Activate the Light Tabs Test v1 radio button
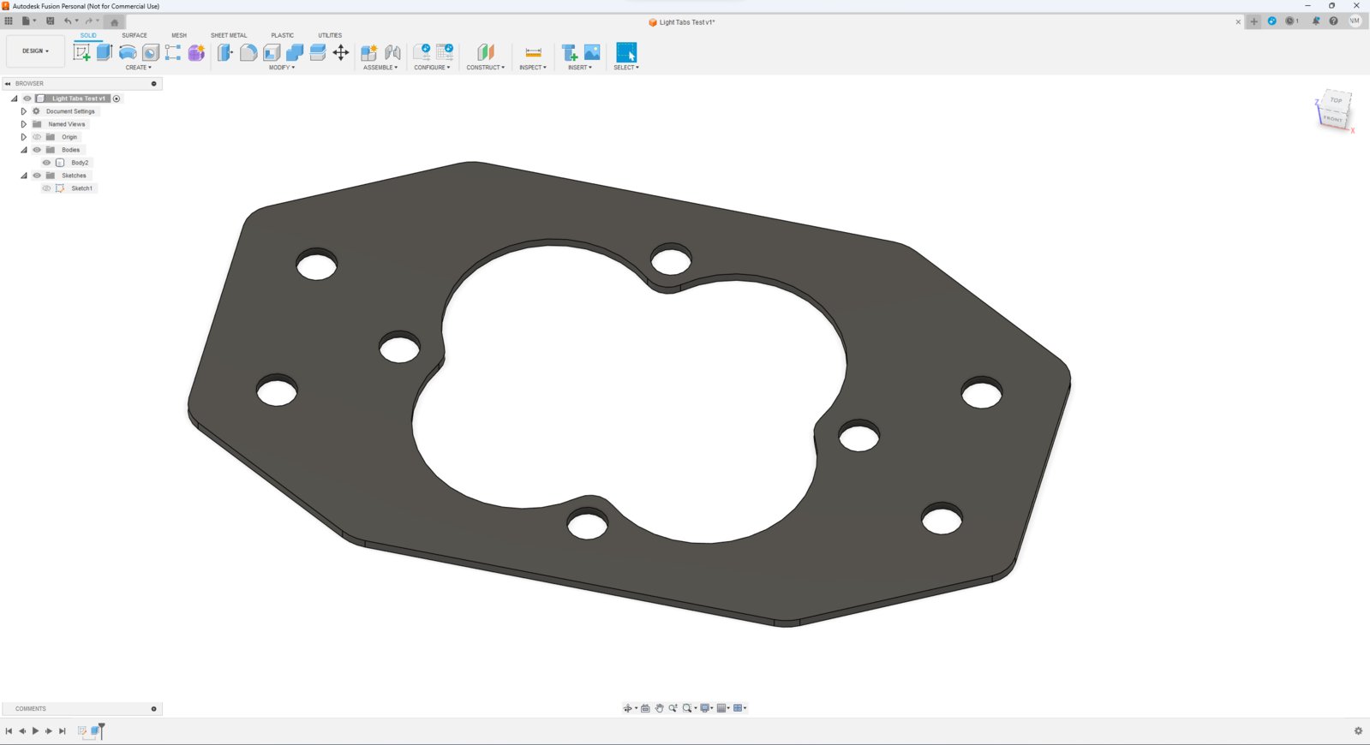 click(117, 98)
